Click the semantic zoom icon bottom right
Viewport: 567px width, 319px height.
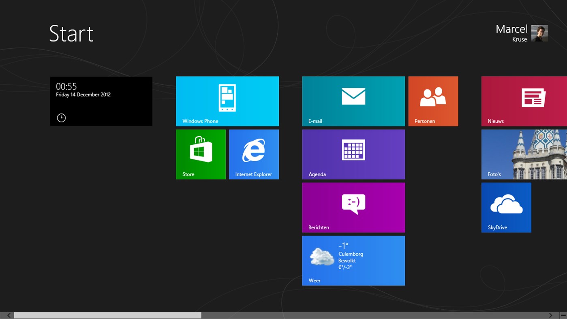click(564, 315)
